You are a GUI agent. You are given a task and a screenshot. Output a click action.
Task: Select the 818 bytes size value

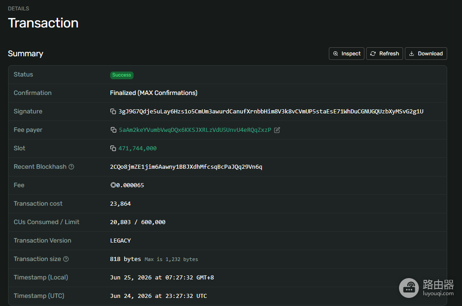(x=126, y=259)
